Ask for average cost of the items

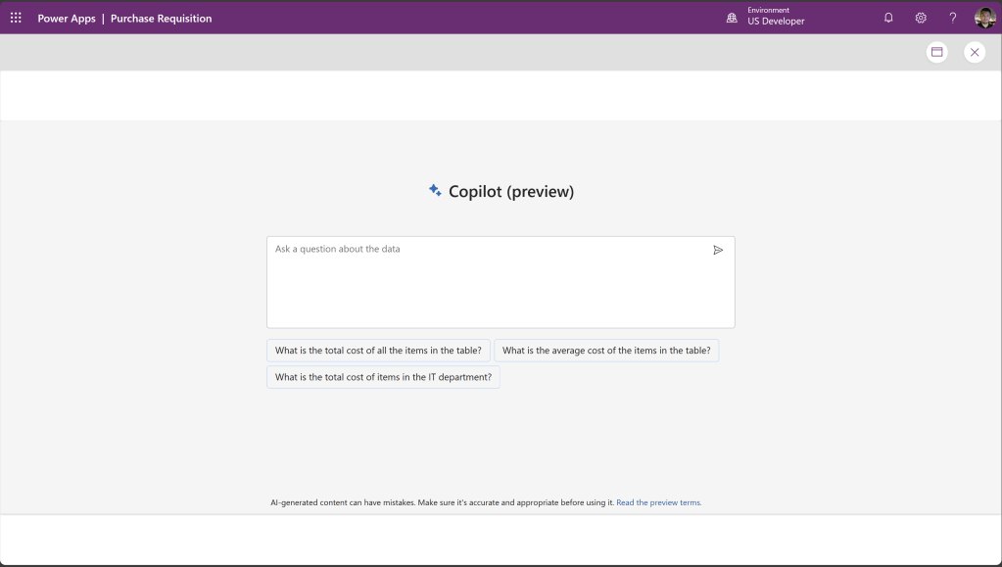coord(606,351)
